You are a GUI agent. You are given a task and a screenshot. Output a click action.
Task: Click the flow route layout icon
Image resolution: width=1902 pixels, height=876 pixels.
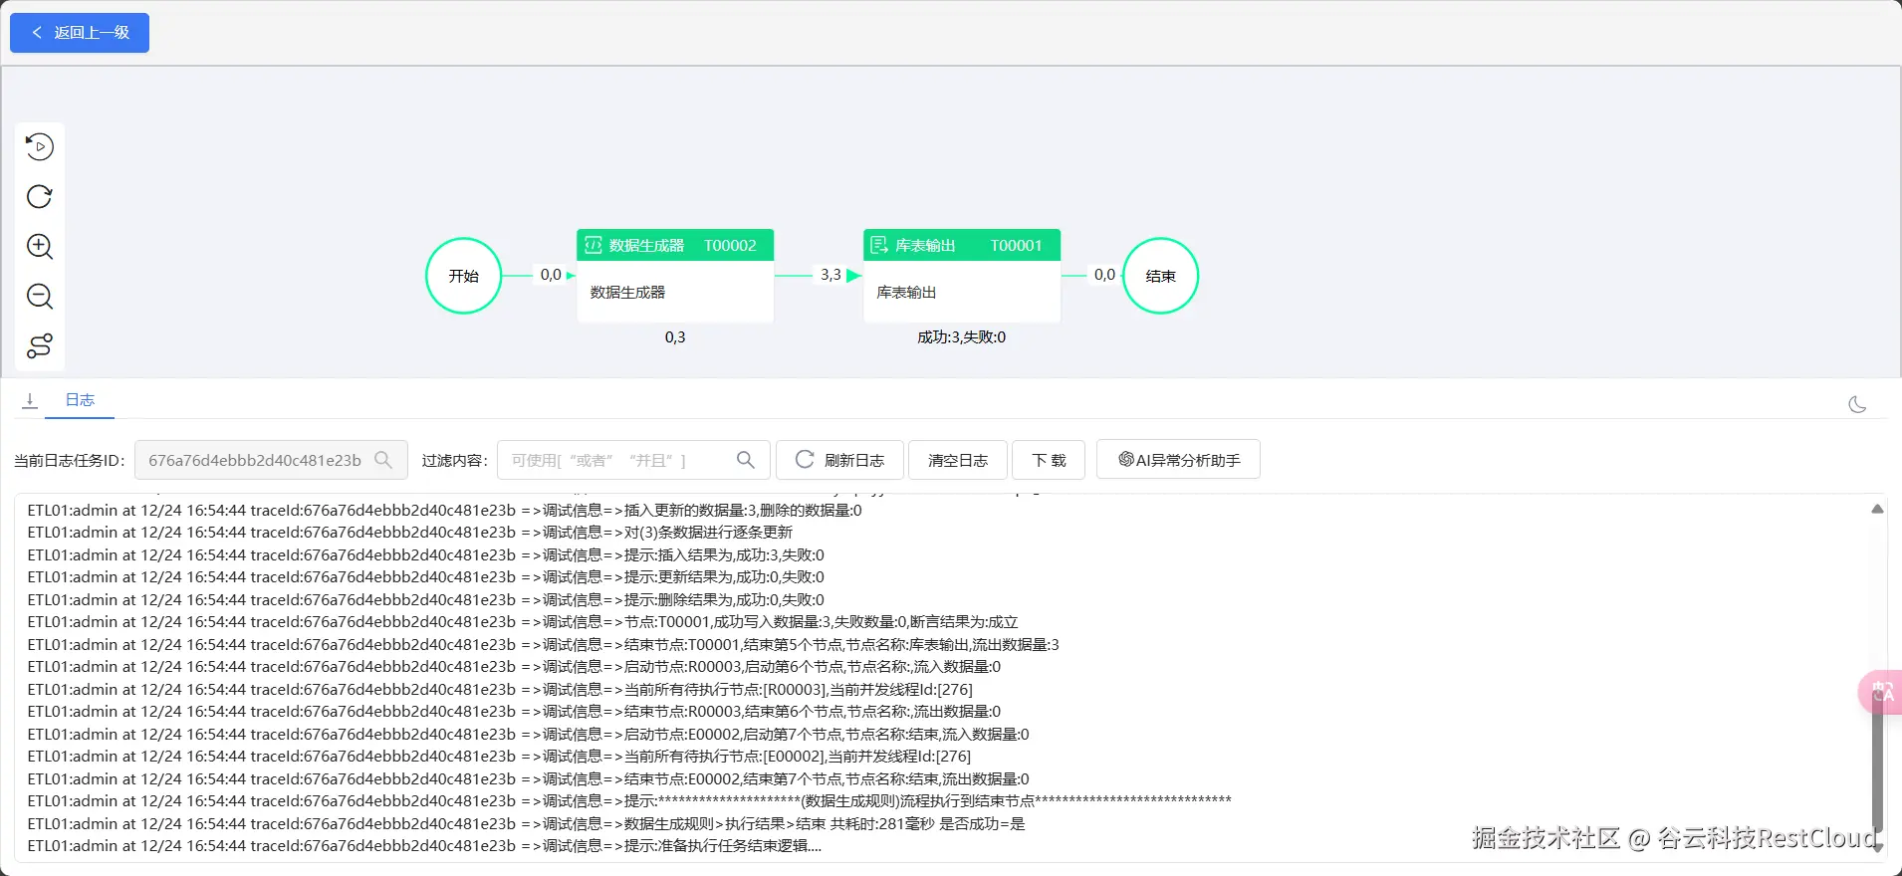click(x=40, y=346)
